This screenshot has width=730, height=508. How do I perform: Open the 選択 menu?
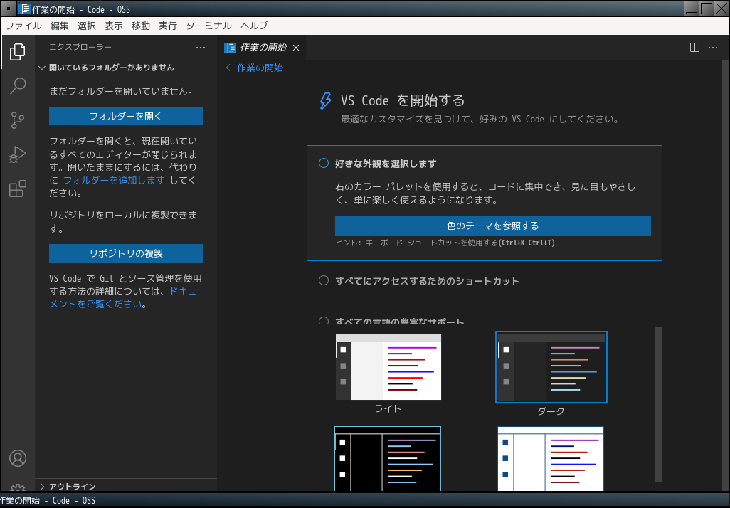click(x=87, y=26)
